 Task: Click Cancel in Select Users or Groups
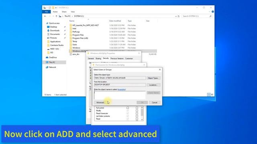pyautogui.click(x=155, y=102)
